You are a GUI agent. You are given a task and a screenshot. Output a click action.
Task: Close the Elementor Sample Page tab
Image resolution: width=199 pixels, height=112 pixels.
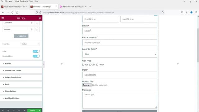[56, 7]
